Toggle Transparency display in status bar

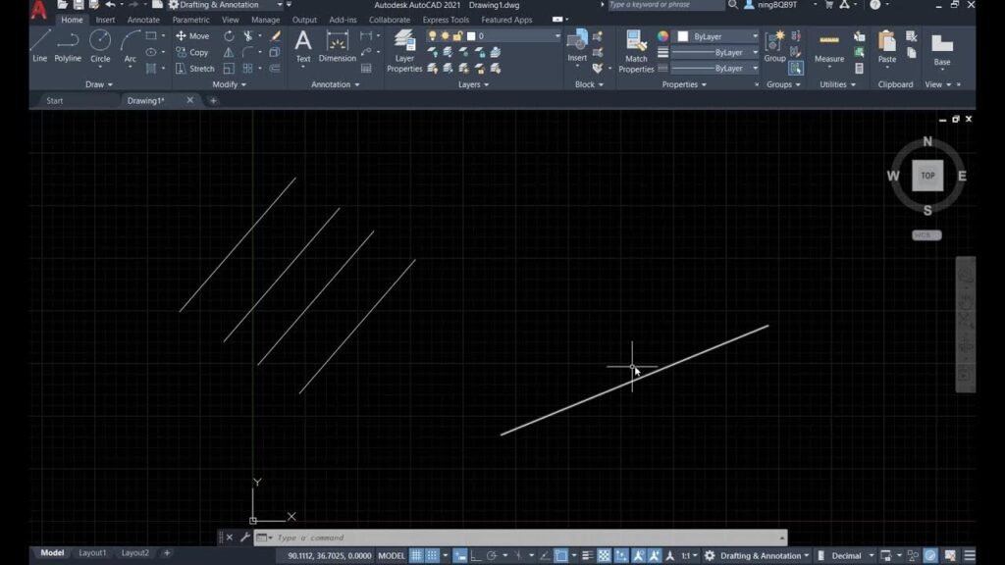tap(604, 555)
